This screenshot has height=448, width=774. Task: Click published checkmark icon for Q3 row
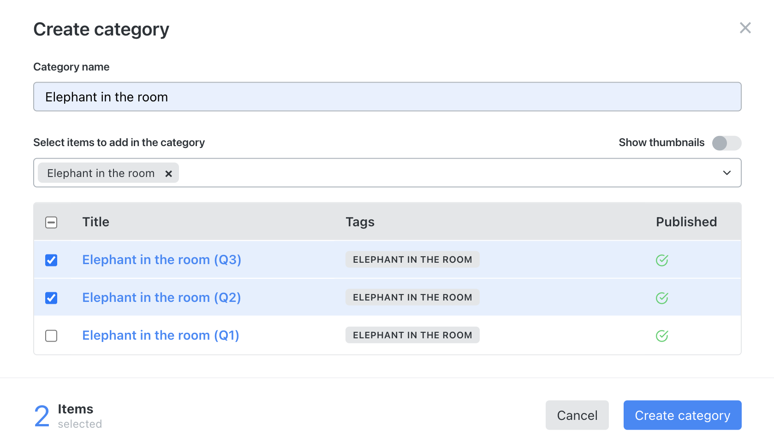662,260
